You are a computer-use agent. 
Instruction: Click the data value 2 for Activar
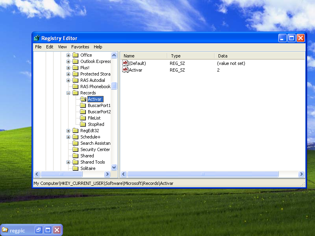pyautogui.click(x=218, y=70)
